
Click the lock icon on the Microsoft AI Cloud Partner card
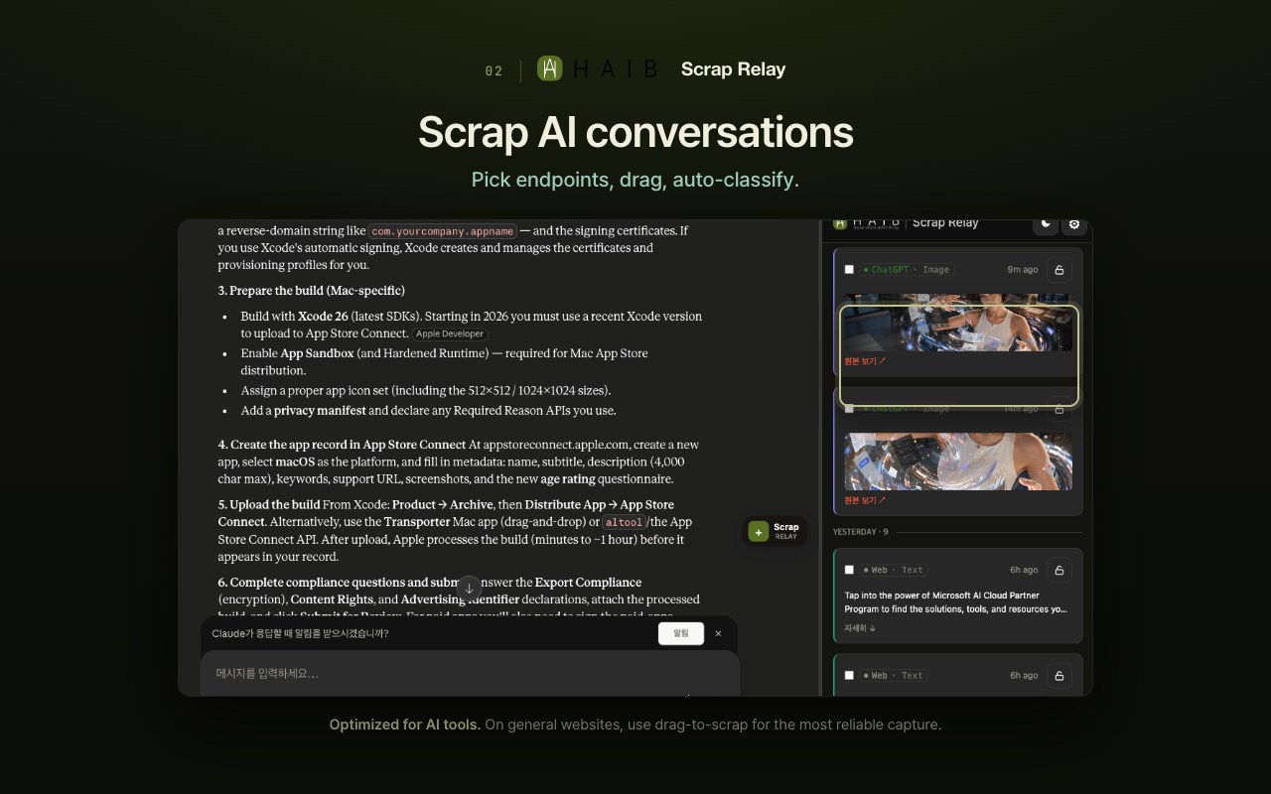1059,570
